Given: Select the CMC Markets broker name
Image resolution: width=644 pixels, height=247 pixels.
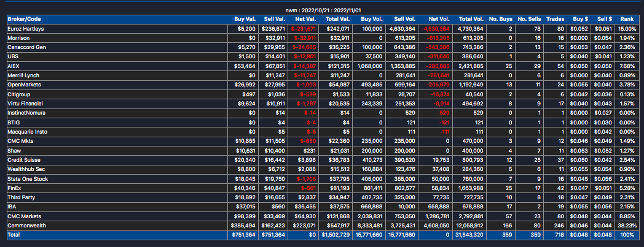Looking at the screenshot, I should coord(24,216).
